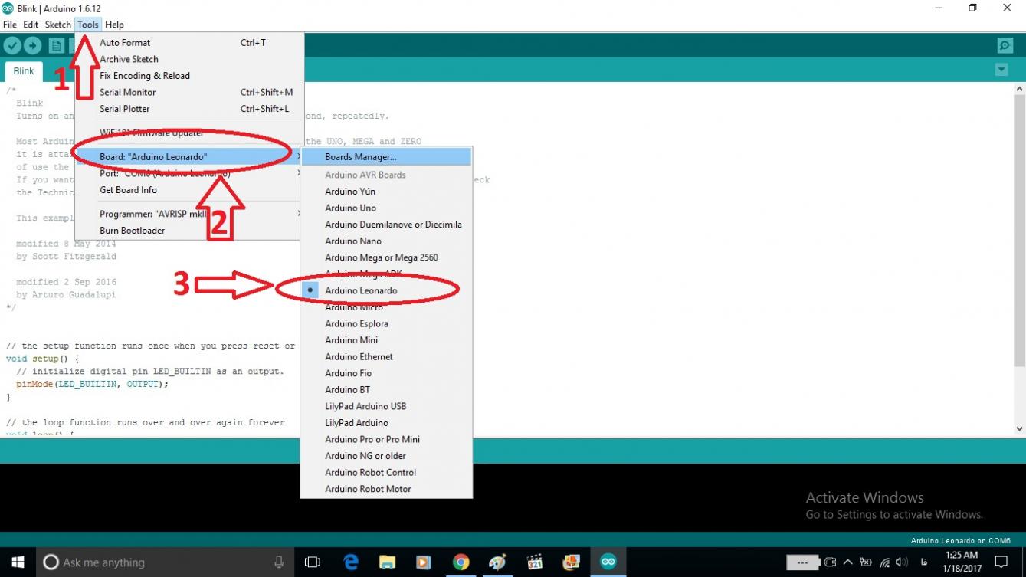1026x577 pixels.
Task: Show hidden system tray icons chevron
Action: coord(848,562)
